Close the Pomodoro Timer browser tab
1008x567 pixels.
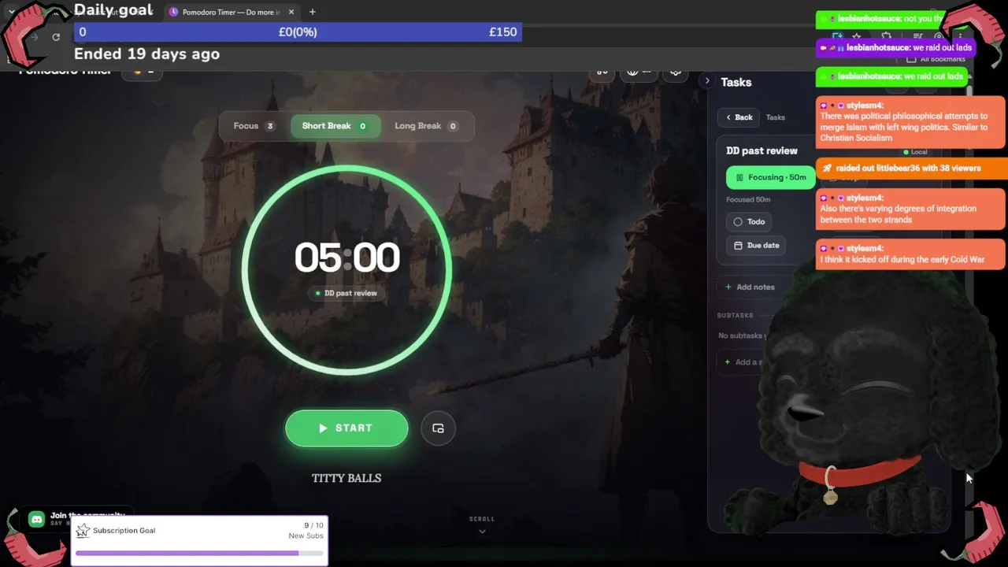291,12
